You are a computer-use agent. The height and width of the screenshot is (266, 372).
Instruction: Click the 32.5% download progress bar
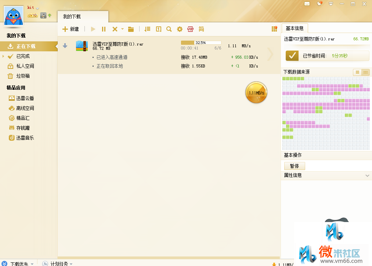click(201, 43)
